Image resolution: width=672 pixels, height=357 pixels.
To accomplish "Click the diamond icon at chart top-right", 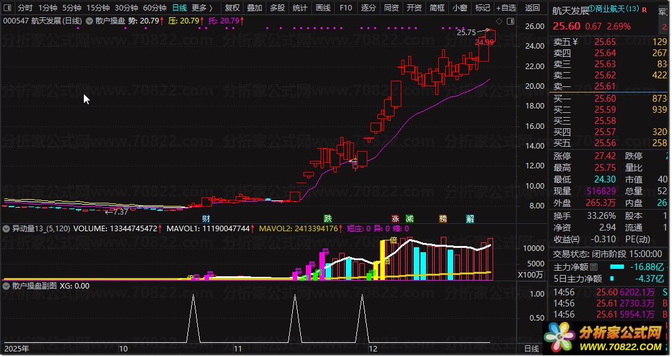I will tap(499, 22).
